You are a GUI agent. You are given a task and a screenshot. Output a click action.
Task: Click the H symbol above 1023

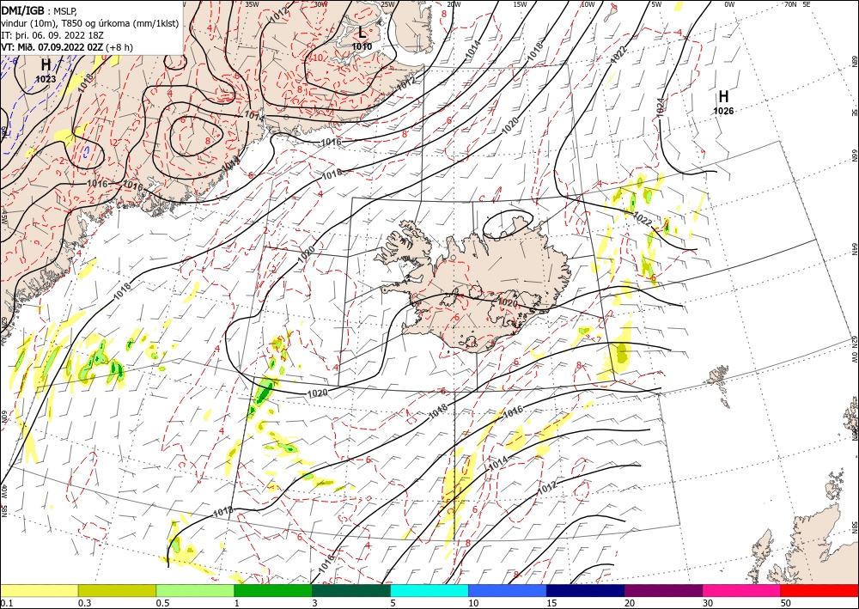click(x=46, y=65)
